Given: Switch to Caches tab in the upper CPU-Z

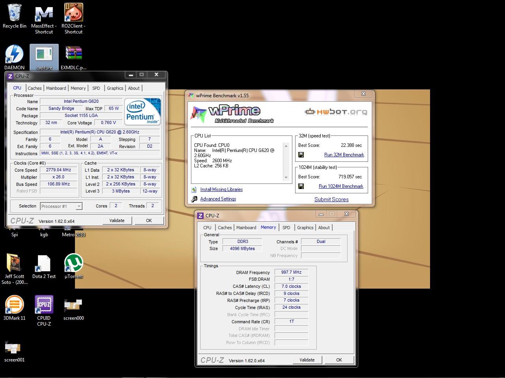Looking at the screenshot, I should tap(35, 88).
